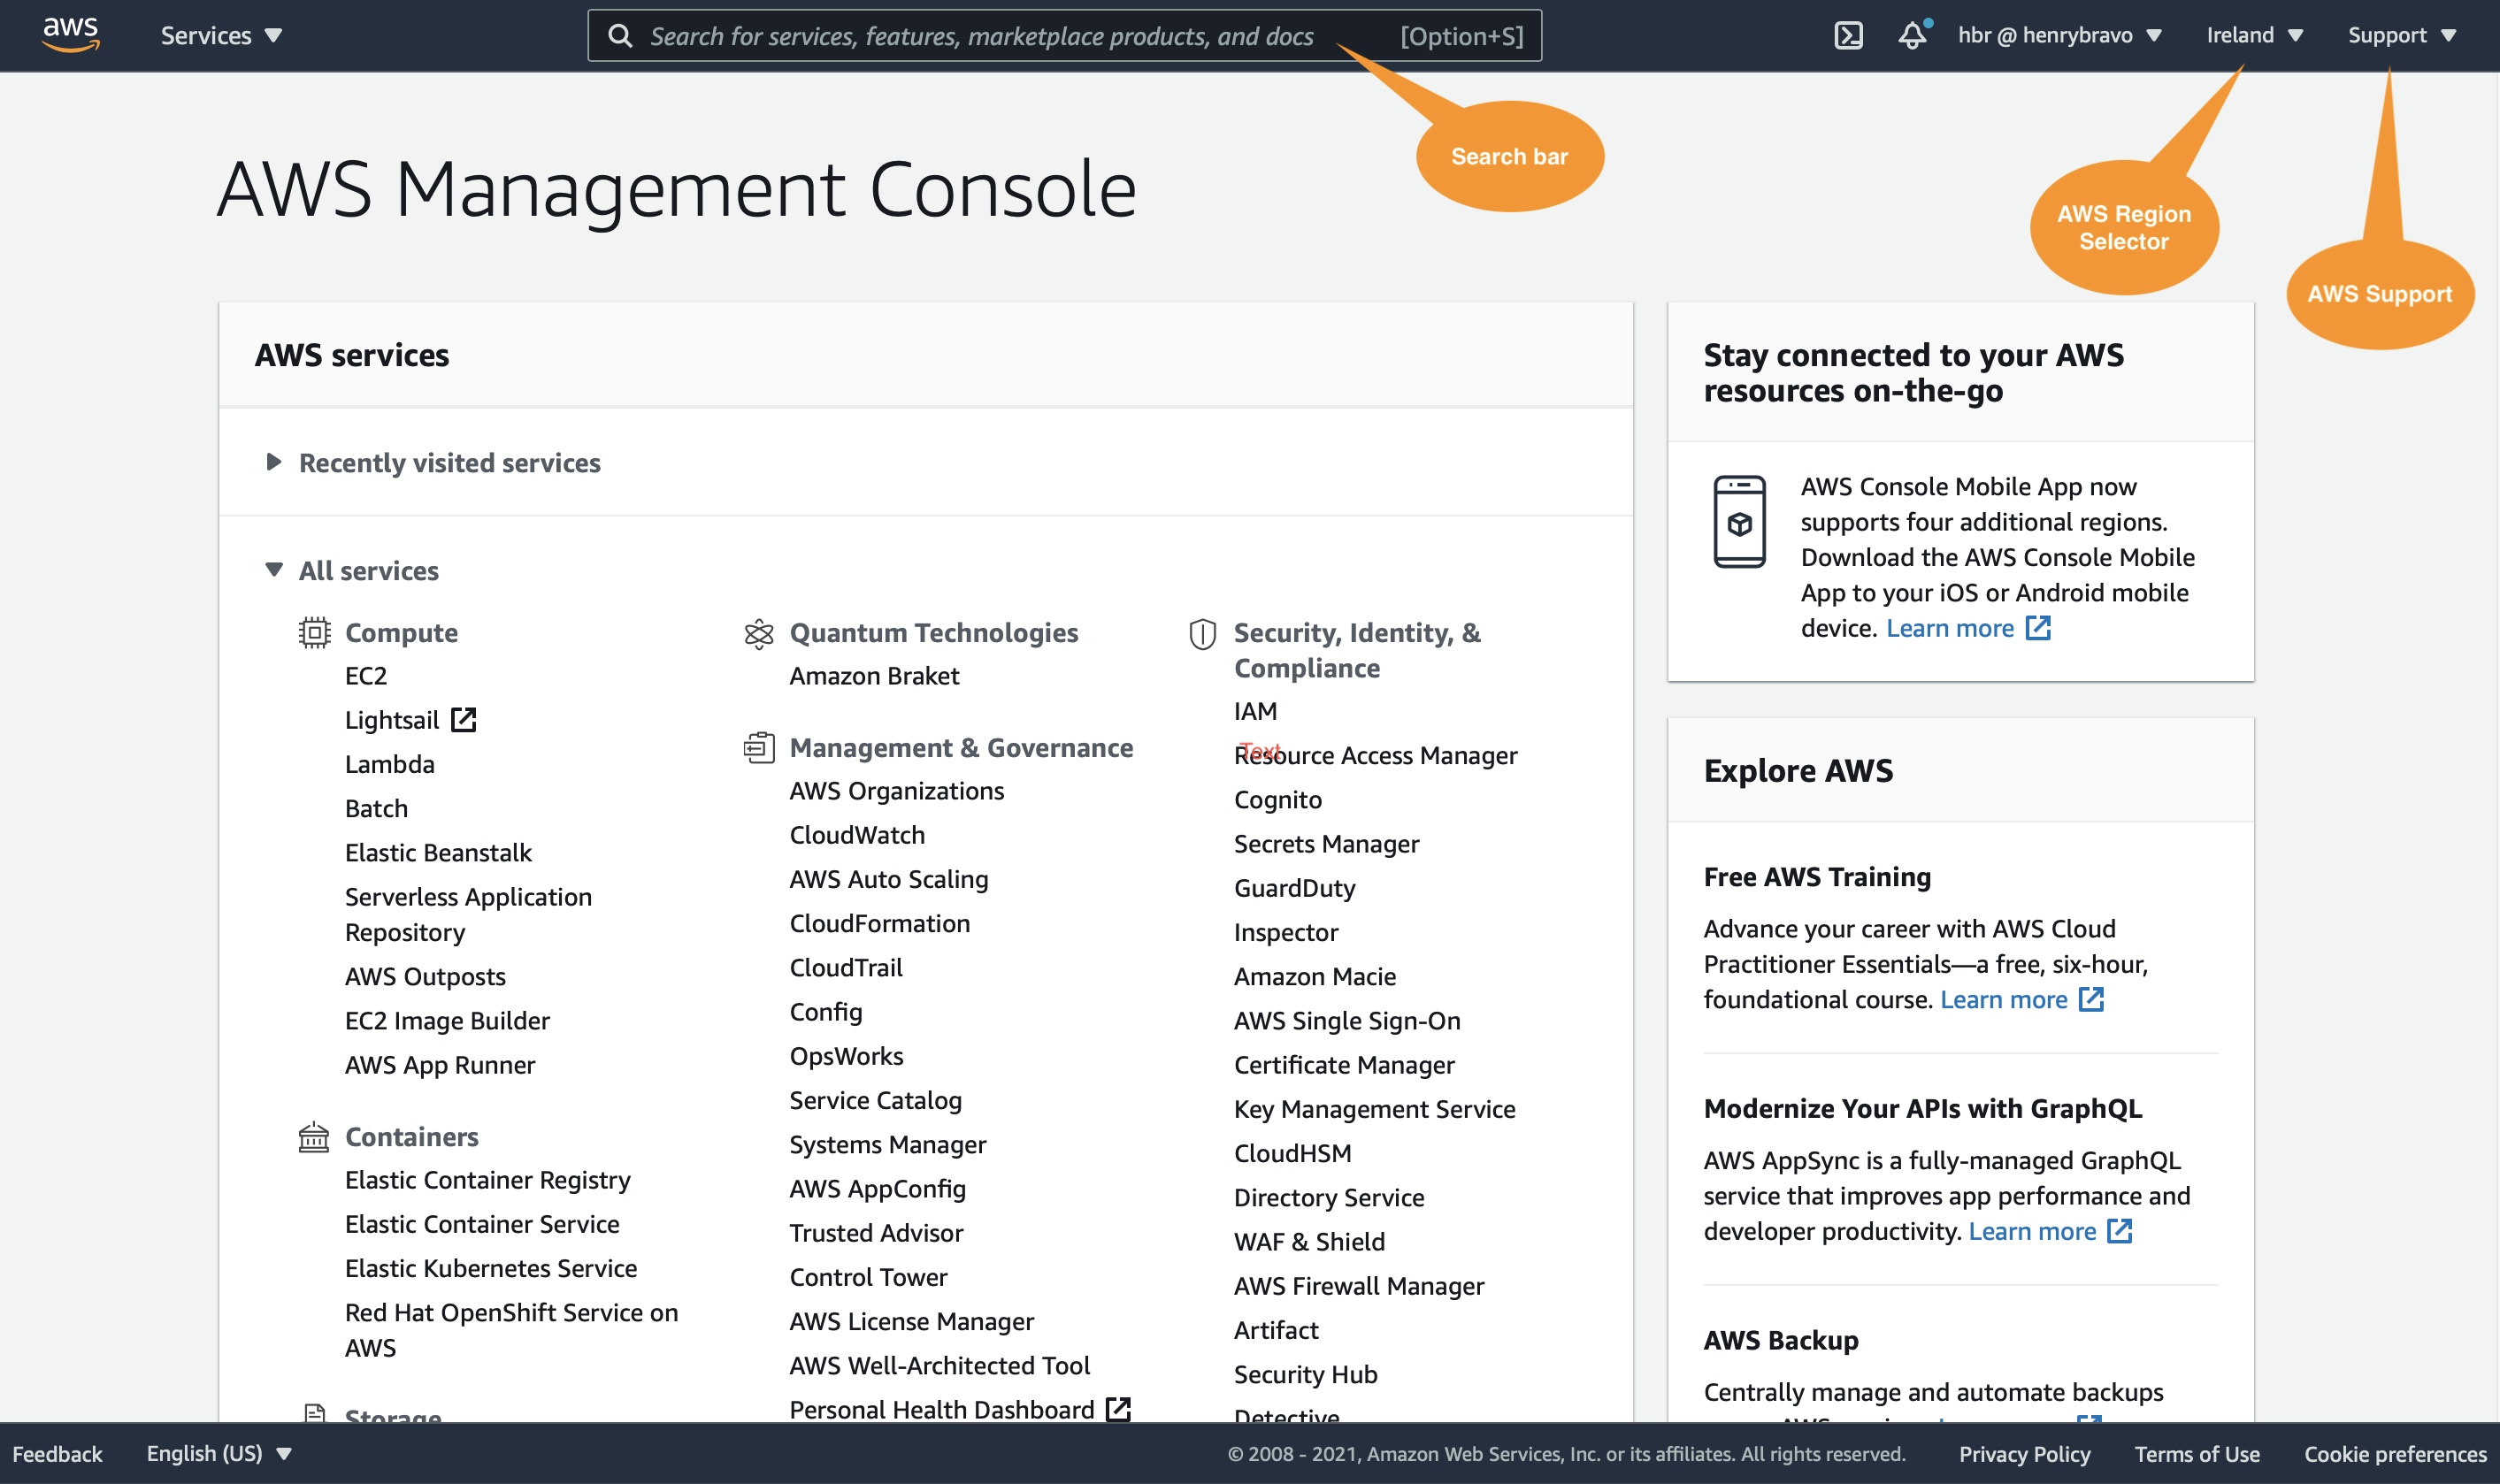Open the CloudShell terminal icon
This screenshot has width=2500, height=1484.
pyautogui.click(x=1848, y=36)
